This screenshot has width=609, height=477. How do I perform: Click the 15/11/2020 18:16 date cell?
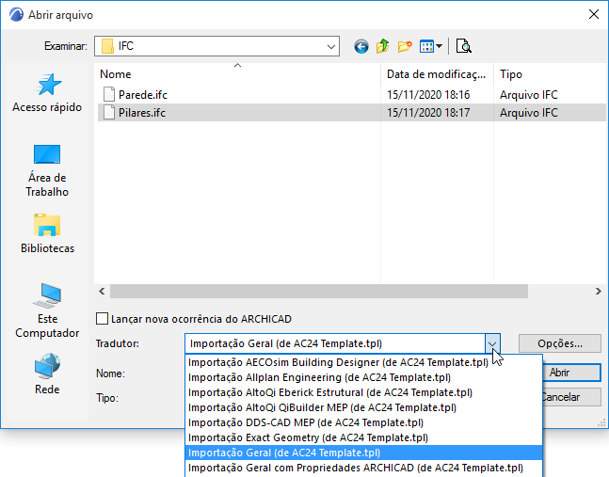tap(428, 95)
